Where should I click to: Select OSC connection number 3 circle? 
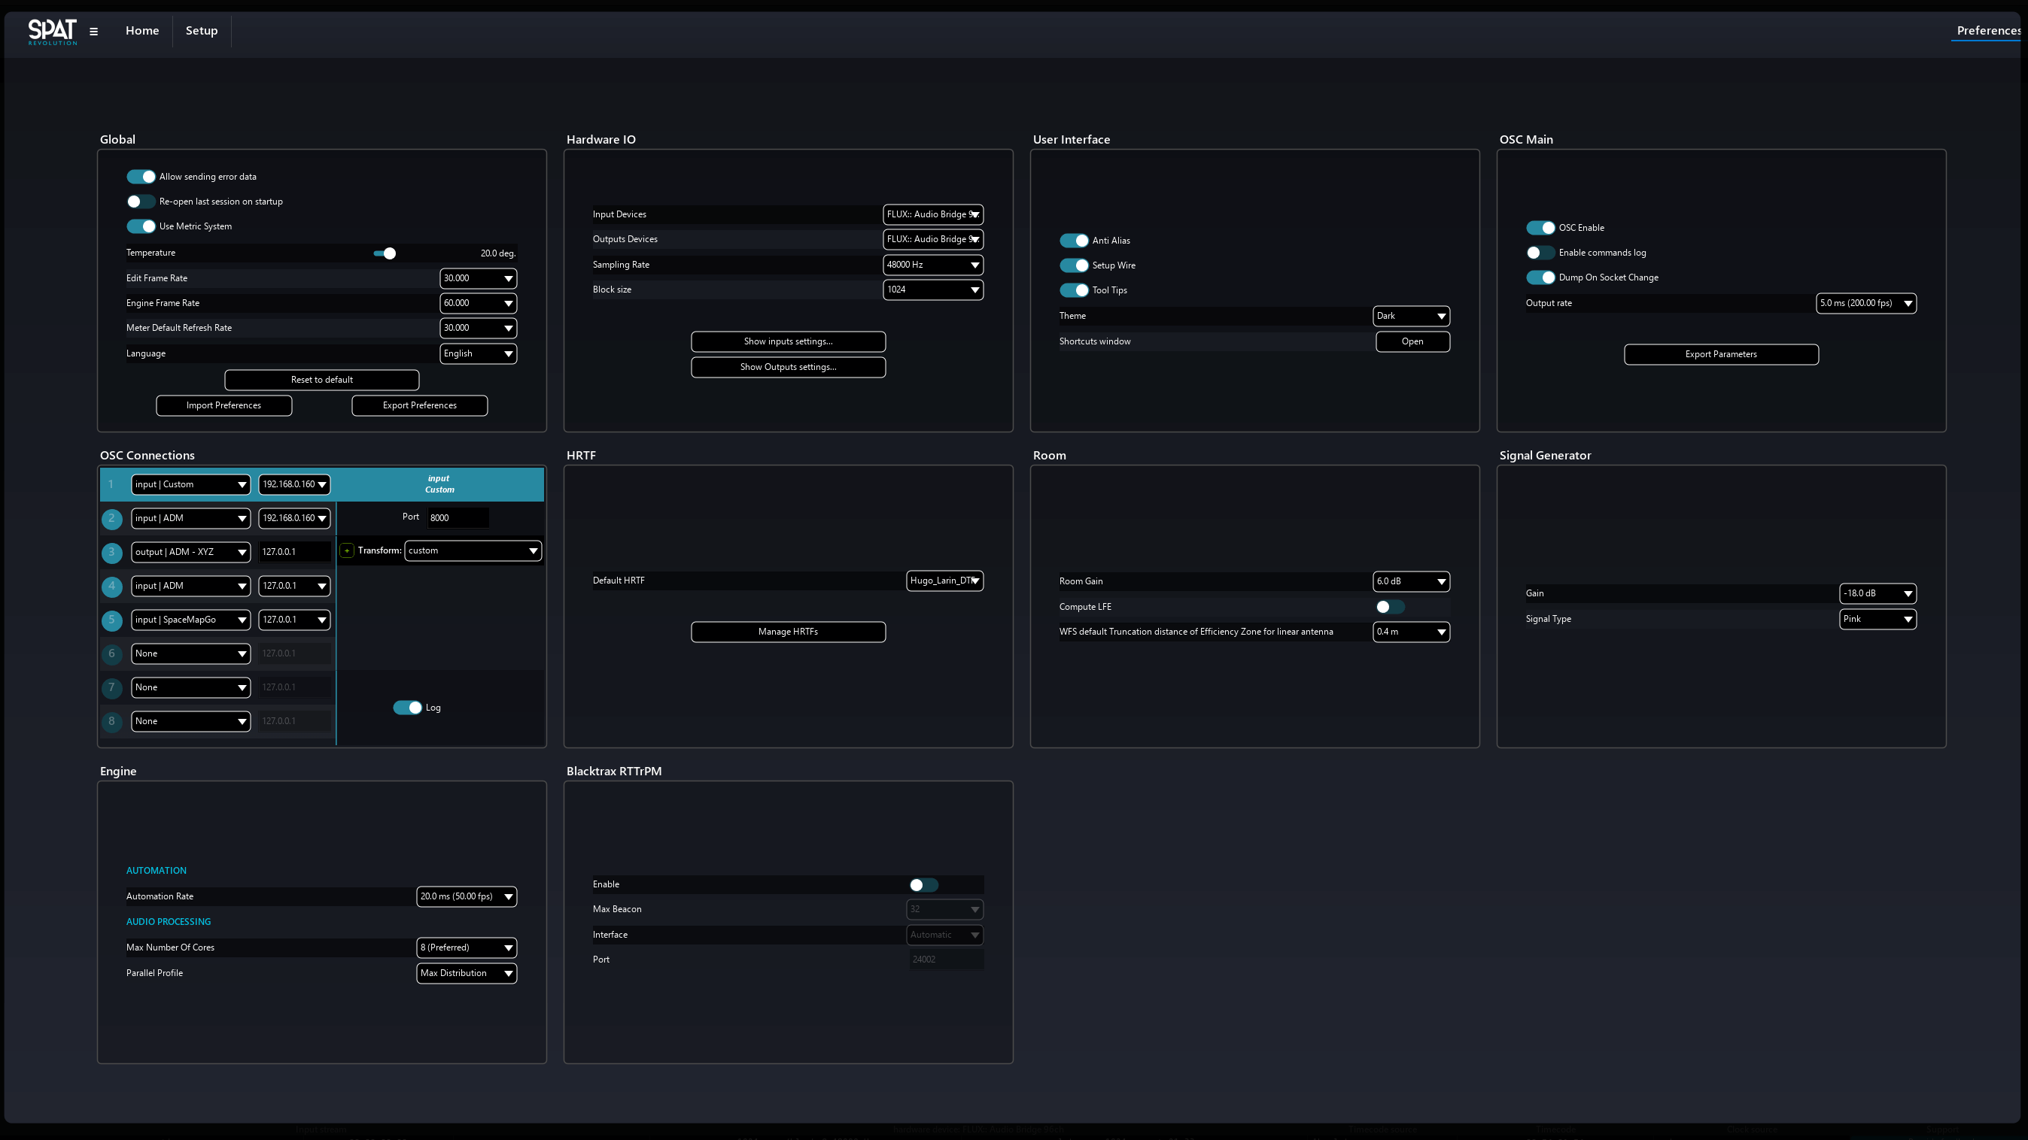pos(111,552)
